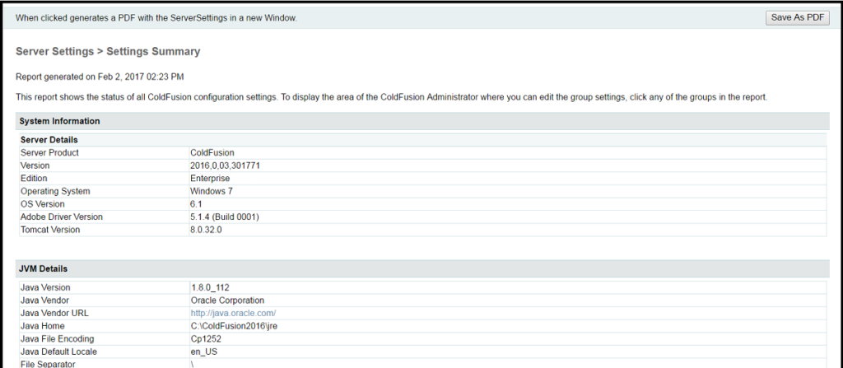Screen dimensions: 843x368
Task: Click the Operating System label
Action: point(55,191)
